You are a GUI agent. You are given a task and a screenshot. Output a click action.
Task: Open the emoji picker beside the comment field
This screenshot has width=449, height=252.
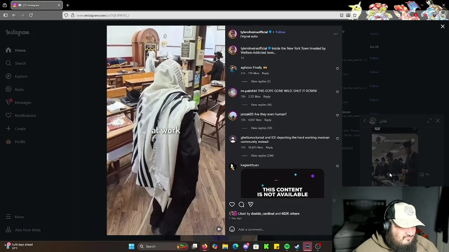pos(232,230)
